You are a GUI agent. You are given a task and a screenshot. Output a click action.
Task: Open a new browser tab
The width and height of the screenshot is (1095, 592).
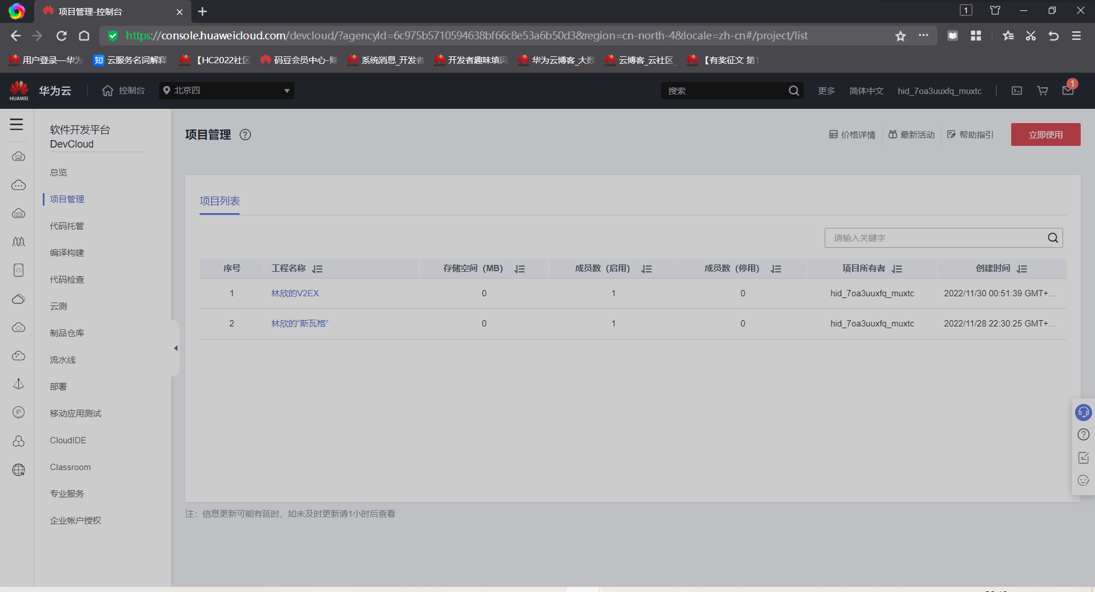tap(202, 11)
